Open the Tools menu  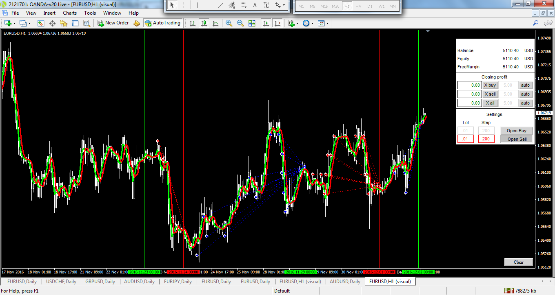click(x=90, y=13)
